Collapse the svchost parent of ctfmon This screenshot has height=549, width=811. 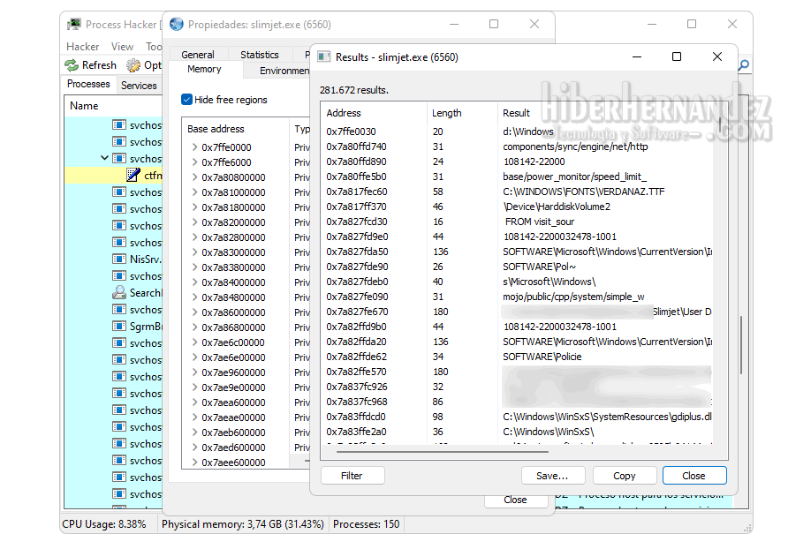pos(104,158)
